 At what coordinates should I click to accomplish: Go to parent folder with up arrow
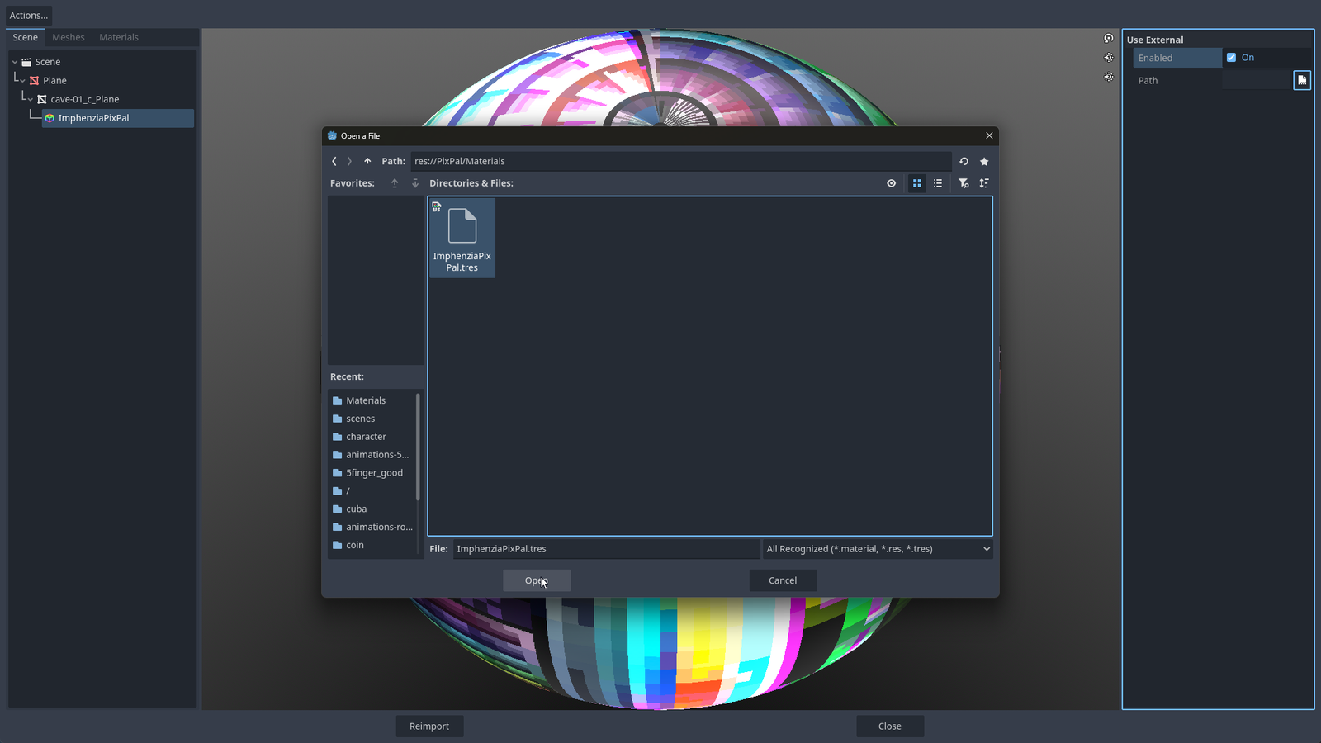point(367,162)
